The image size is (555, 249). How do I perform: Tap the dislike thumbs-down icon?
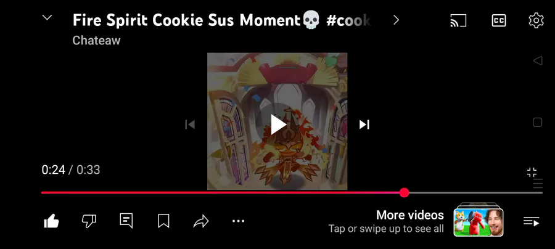[89, 221]
